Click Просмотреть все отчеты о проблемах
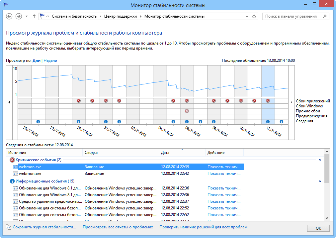336x238 pixels. click(x=118, y=227)
